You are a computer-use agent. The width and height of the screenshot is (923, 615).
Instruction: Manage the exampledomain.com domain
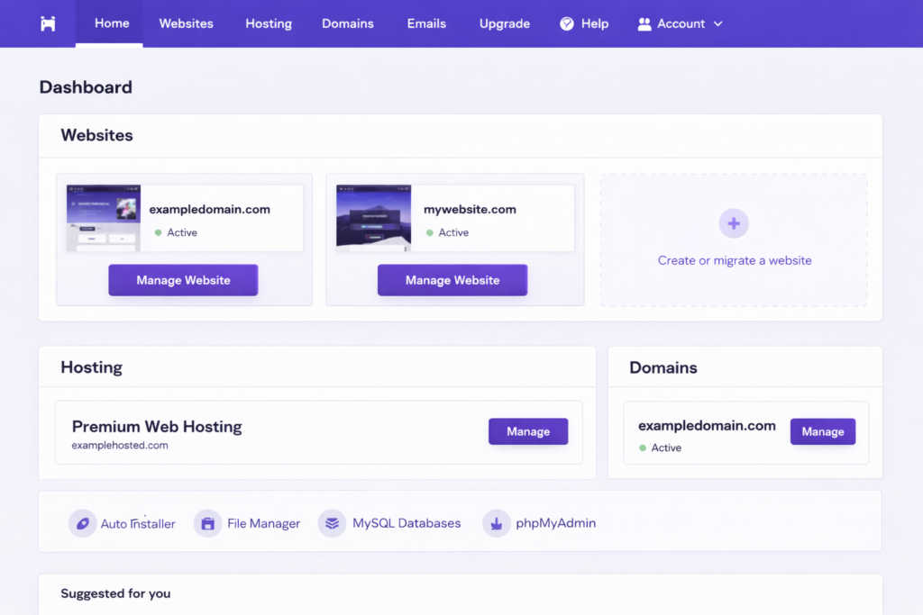[x=822, y=431]
